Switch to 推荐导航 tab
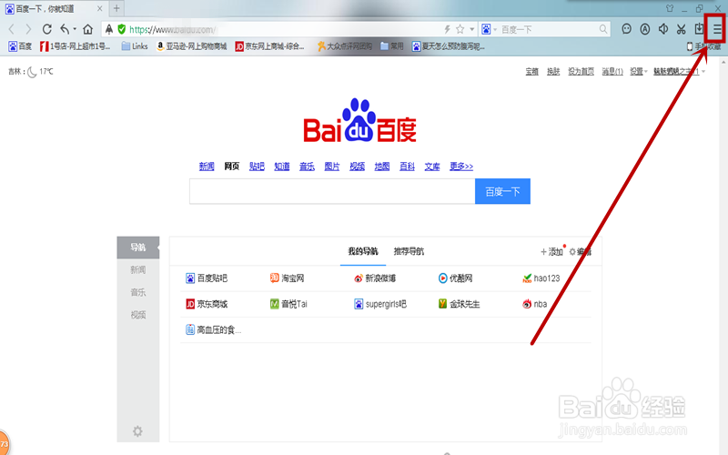This screenshot has height=455, width=728. pos(409,251)
